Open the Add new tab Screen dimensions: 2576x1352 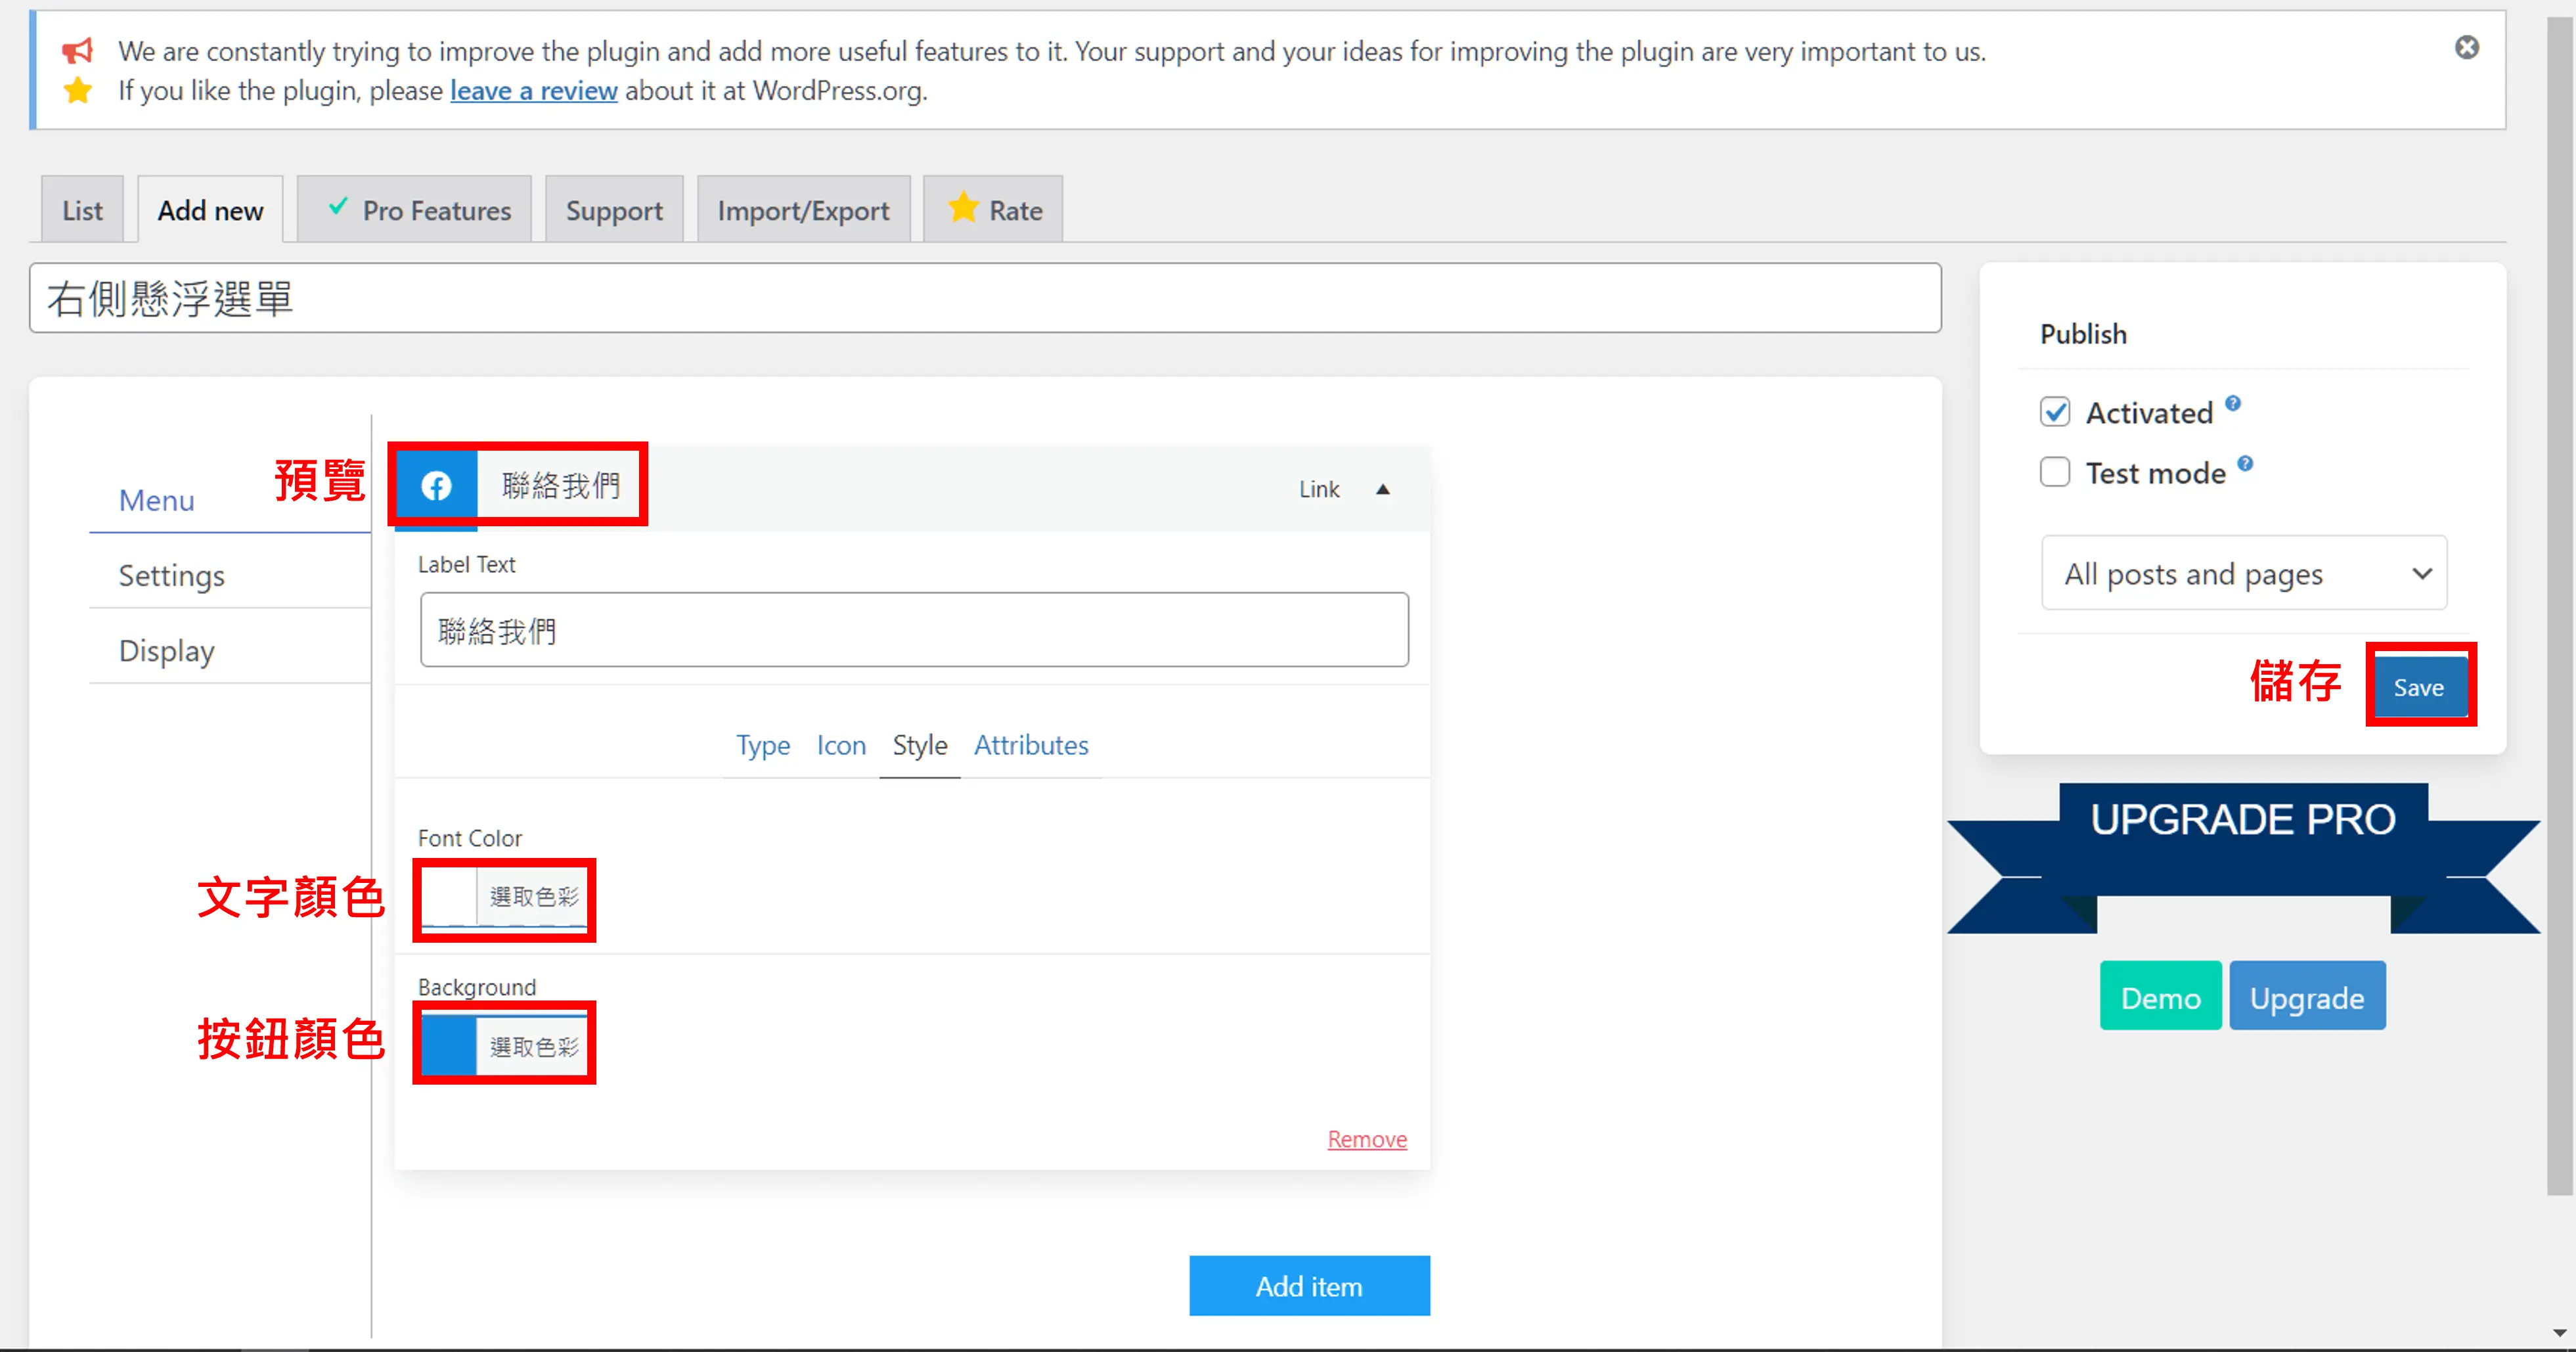pos(210,210)
